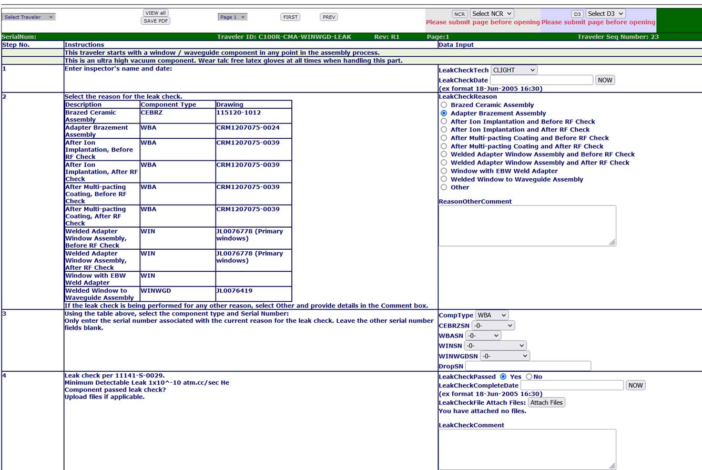
Task: Select Window with EBW Weld Adapter option
Action: [444, 171]
